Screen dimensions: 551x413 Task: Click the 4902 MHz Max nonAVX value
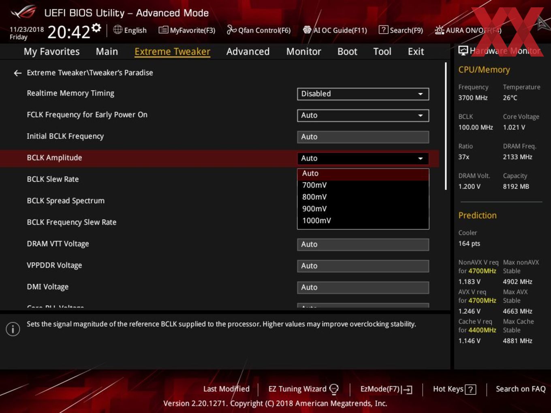click(x=517, y=282)
